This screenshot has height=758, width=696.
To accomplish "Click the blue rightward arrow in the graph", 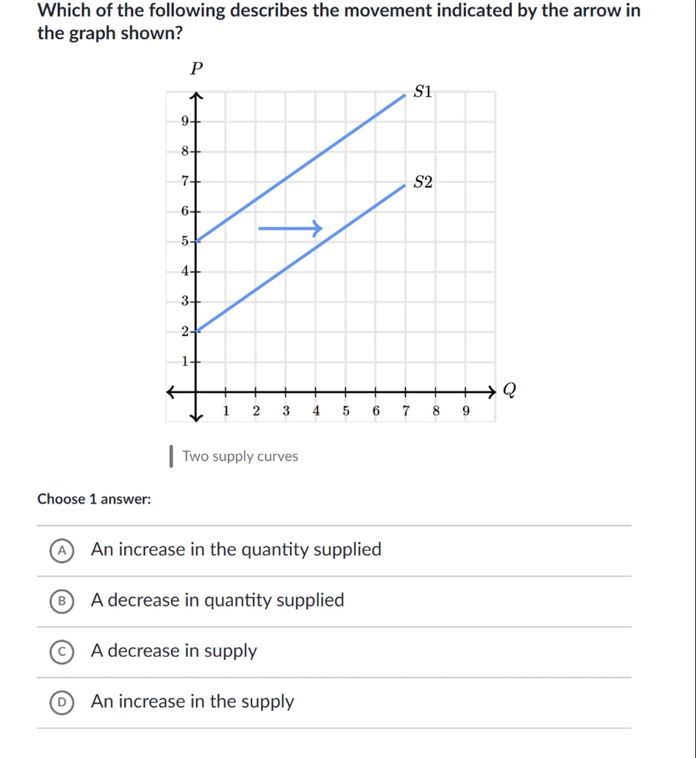I will coord(290,228).
